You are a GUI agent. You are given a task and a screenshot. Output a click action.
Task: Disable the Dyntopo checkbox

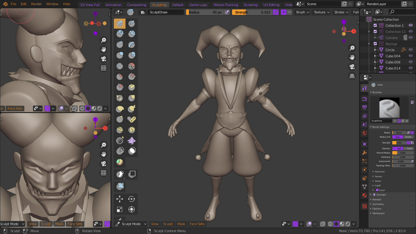click(374, 195)
